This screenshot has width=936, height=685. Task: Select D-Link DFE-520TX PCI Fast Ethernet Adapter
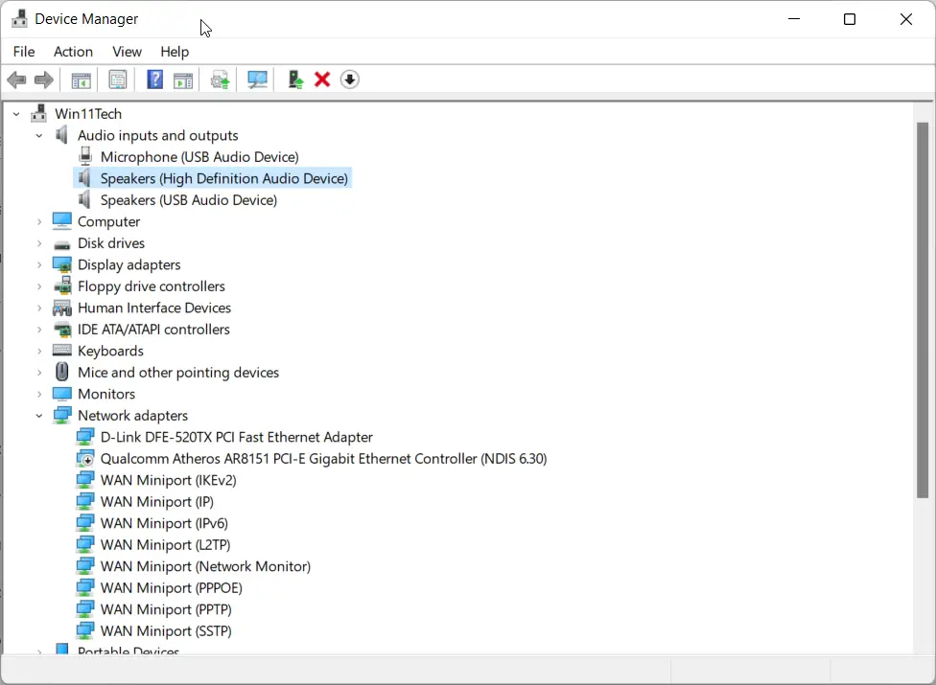tap(236, 437)
